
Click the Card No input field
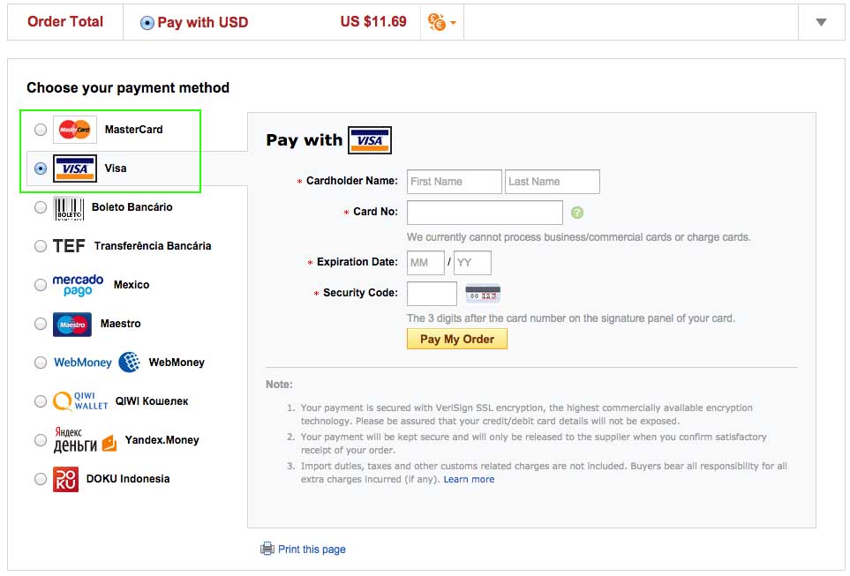pyautogui.click(x=485, y=213)
